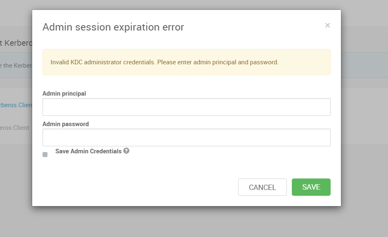Image resolution: width=388 pixels, height=237 pixels.
Task: Click the Kerberos heading behind the dialog
Action: point(16,43)
